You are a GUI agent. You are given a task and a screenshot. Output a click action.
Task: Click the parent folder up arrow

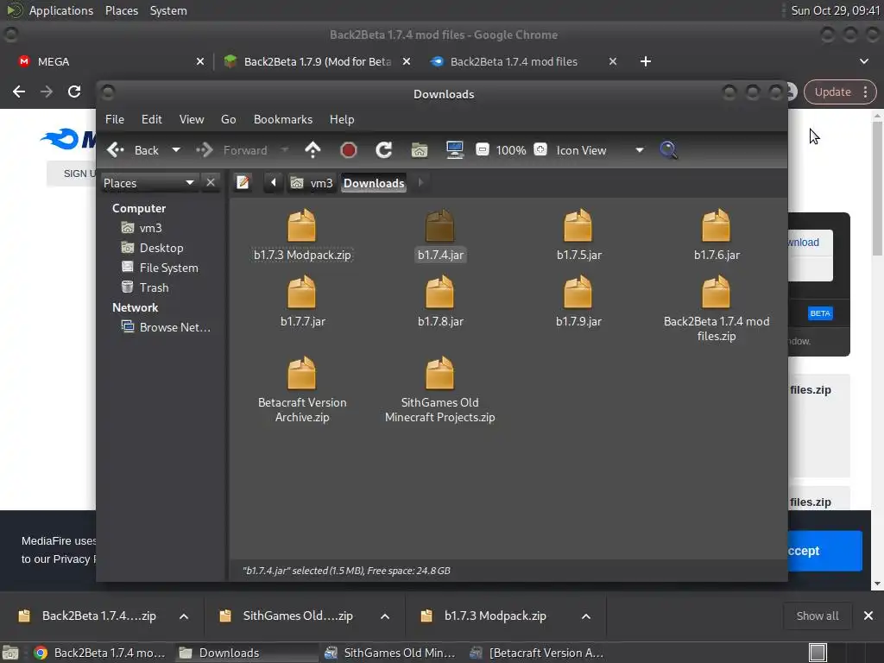click(313, 150)
